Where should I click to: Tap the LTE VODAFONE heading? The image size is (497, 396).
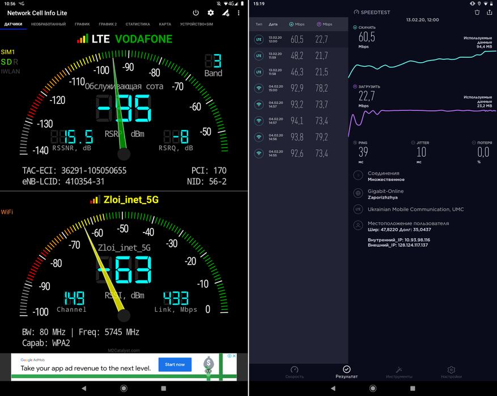125,39
